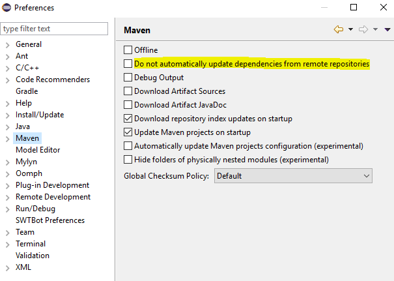Select XML preferences category

[x=23, y=267]
